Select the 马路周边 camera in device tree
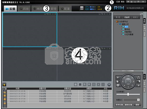Screen dimensions: 147x109 pos(128,32)
